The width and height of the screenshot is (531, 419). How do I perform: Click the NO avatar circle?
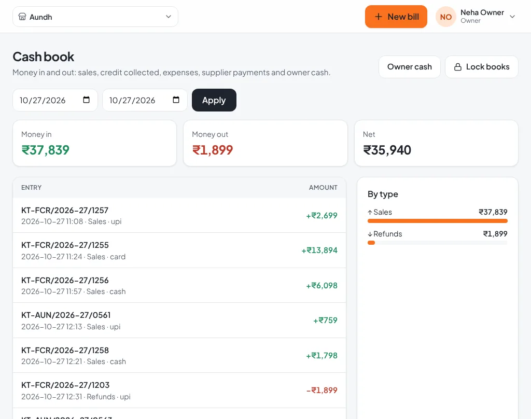point(445,17)
